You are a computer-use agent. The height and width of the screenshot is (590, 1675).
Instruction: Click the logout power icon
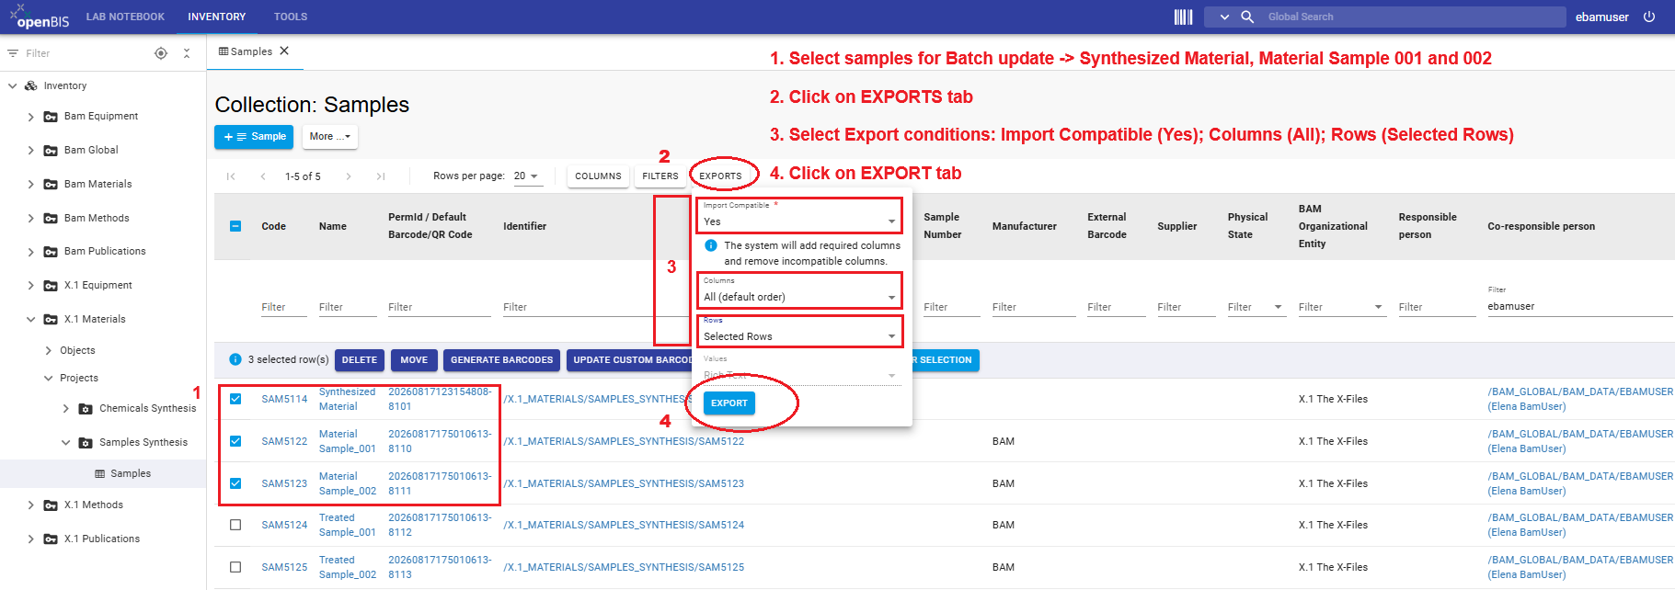[x=1649, y=17]
